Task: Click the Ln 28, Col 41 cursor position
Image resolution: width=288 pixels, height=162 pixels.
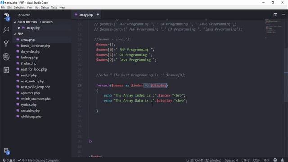Action: [204, 160]
